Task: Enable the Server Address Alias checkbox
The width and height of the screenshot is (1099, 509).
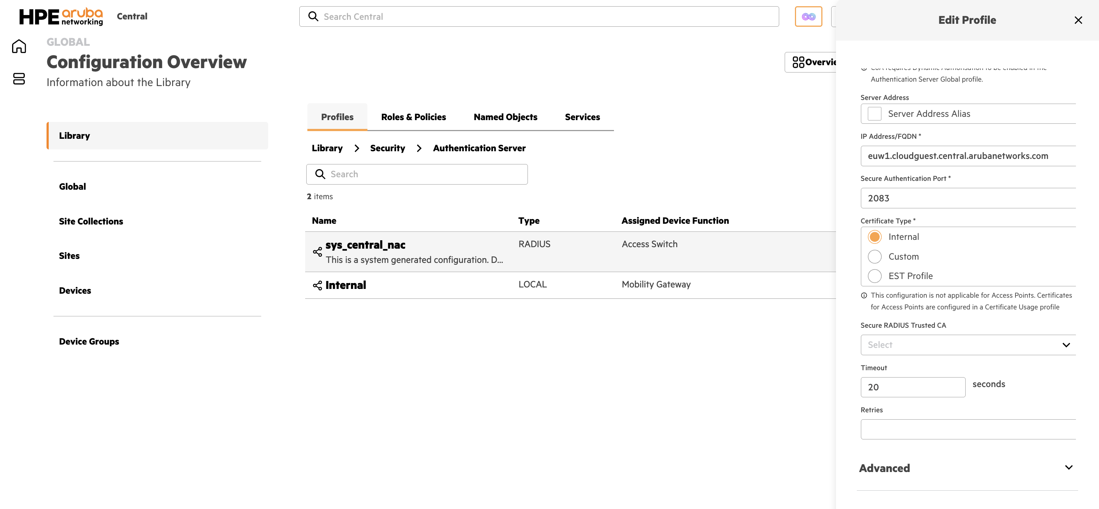Action: (874, 114)
